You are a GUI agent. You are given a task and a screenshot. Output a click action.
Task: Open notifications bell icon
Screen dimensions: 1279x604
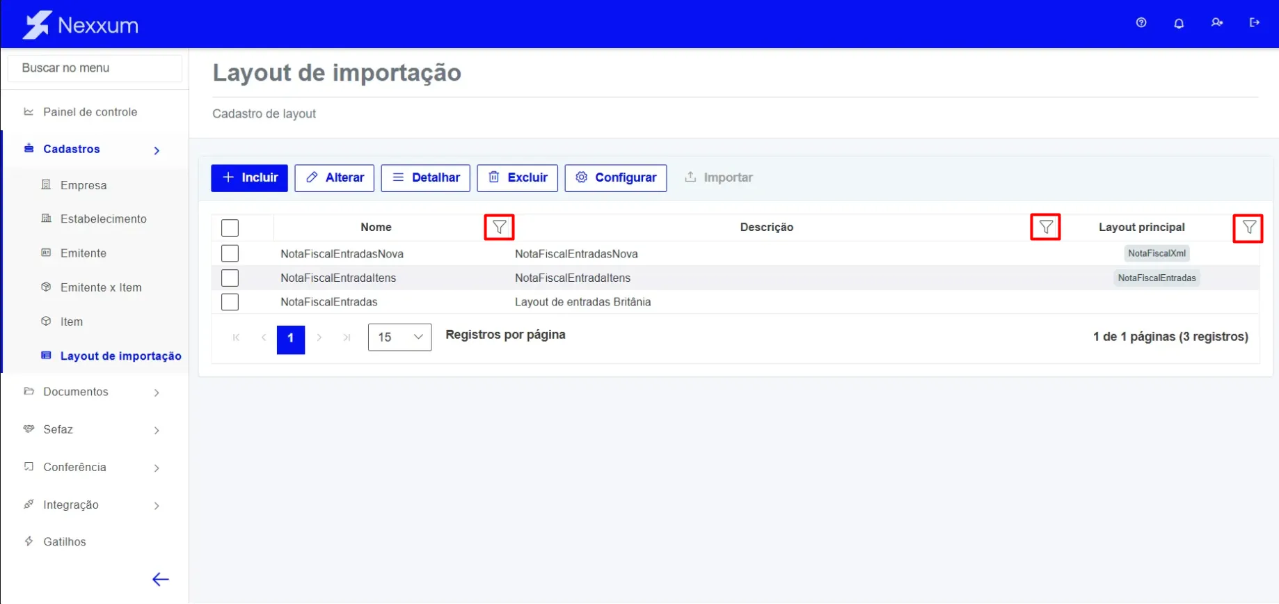[x=1179, y=23]
